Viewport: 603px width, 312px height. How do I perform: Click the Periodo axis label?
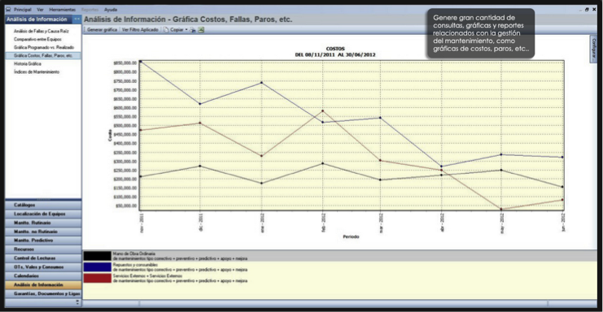[351, 236]
